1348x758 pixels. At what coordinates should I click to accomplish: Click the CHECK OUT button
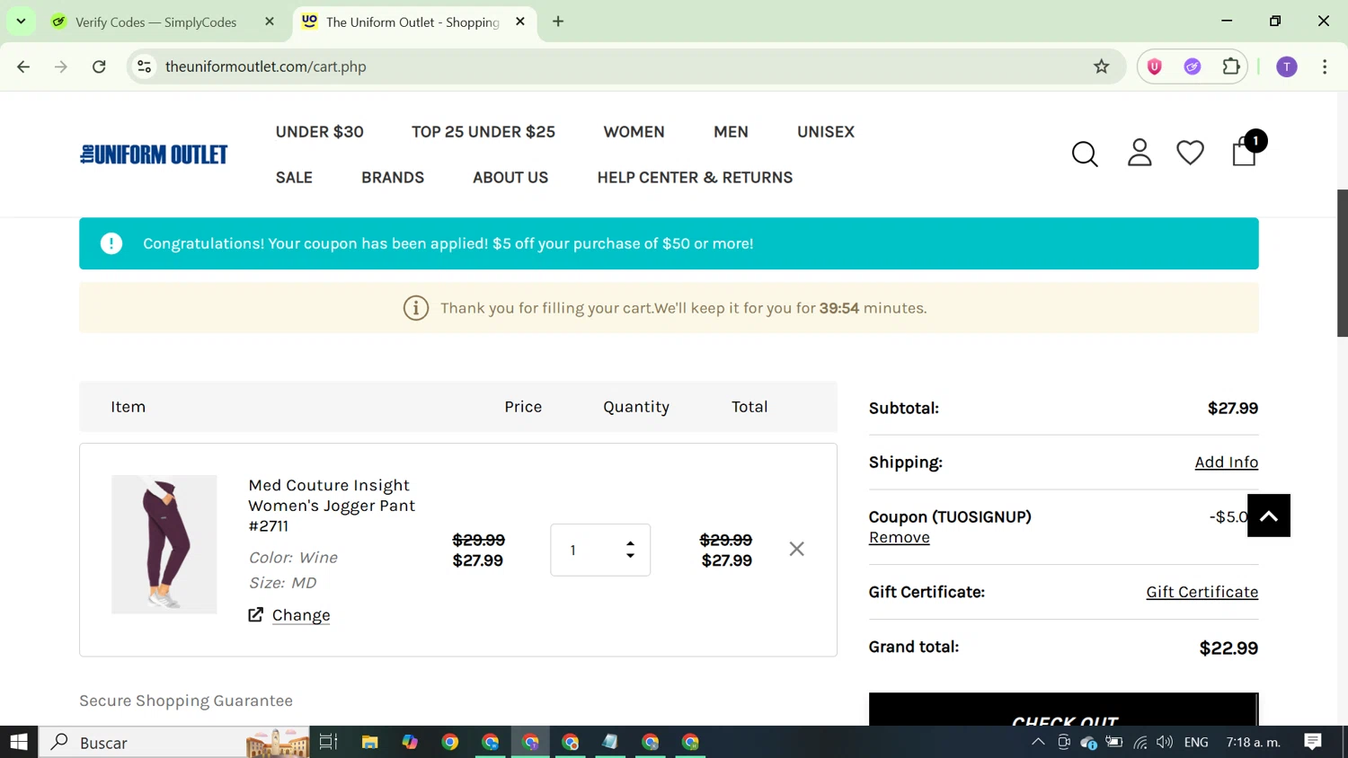point(1063,709)
